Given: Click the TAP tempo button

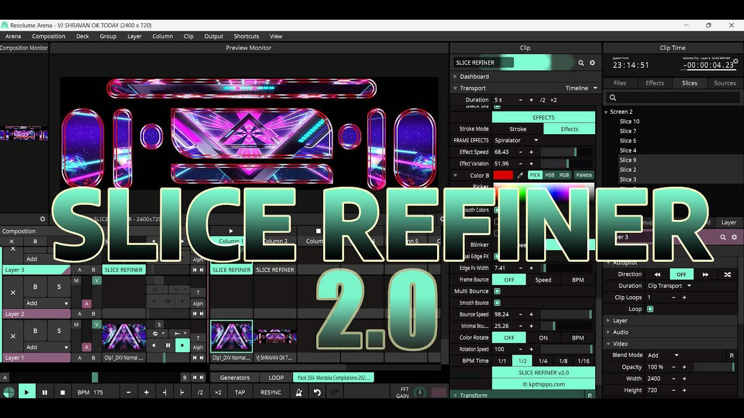Looking at the screenshot, I should tap(239, 392).
